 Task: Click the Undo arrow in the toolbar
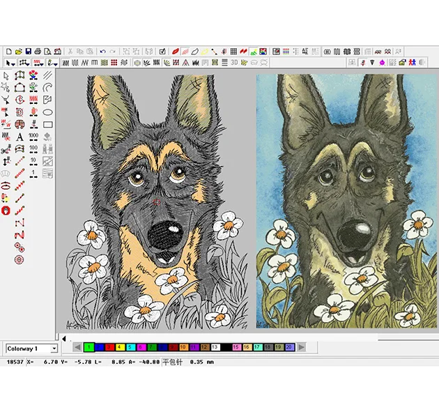103,52
